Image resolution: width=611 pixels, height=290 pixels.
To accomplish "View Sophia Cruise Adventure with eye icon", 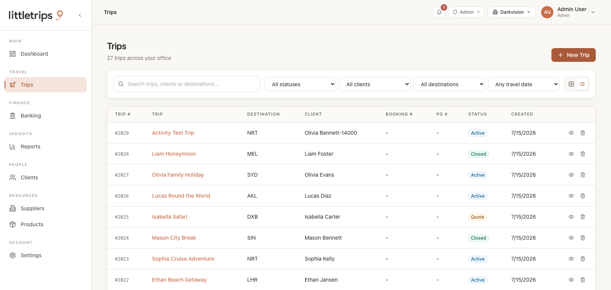I will [571, 259].
